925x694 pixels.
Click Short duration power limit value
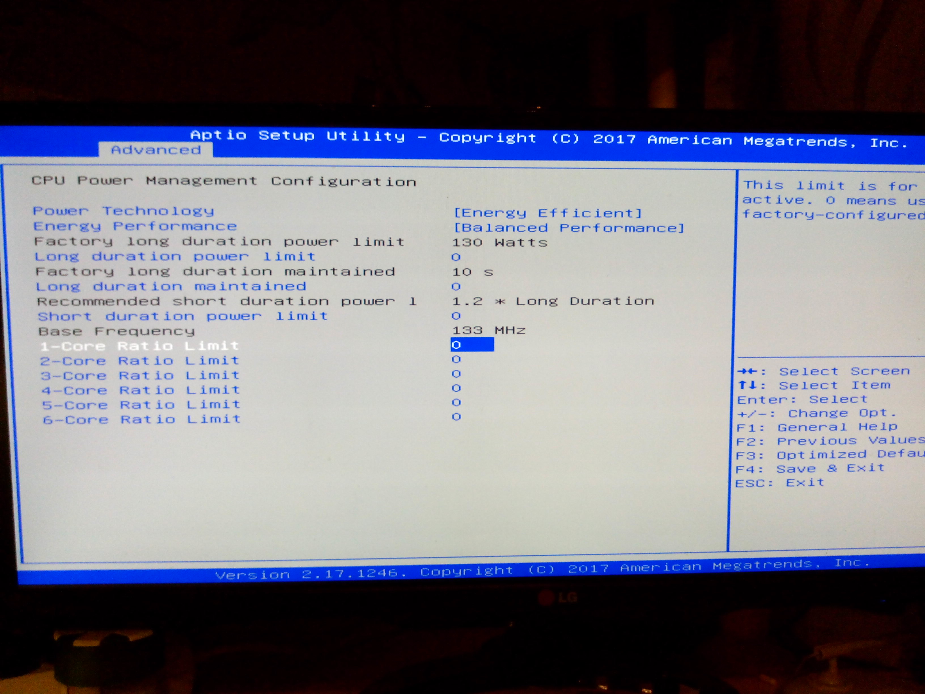coord(456,316)
